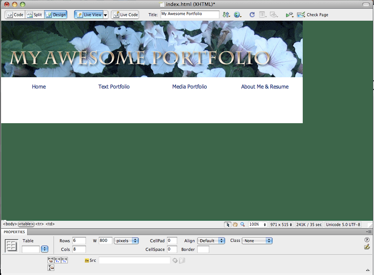Select the <table> tag in tag selector
This screenshot has width=374, height=275.
coord(26,224)
